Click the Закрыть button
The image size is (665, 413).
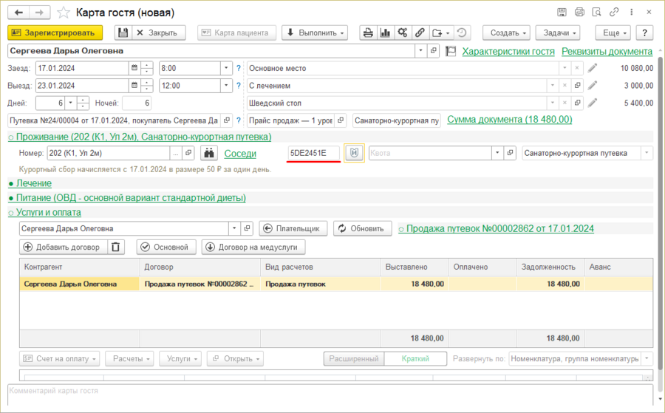point(159,33)
